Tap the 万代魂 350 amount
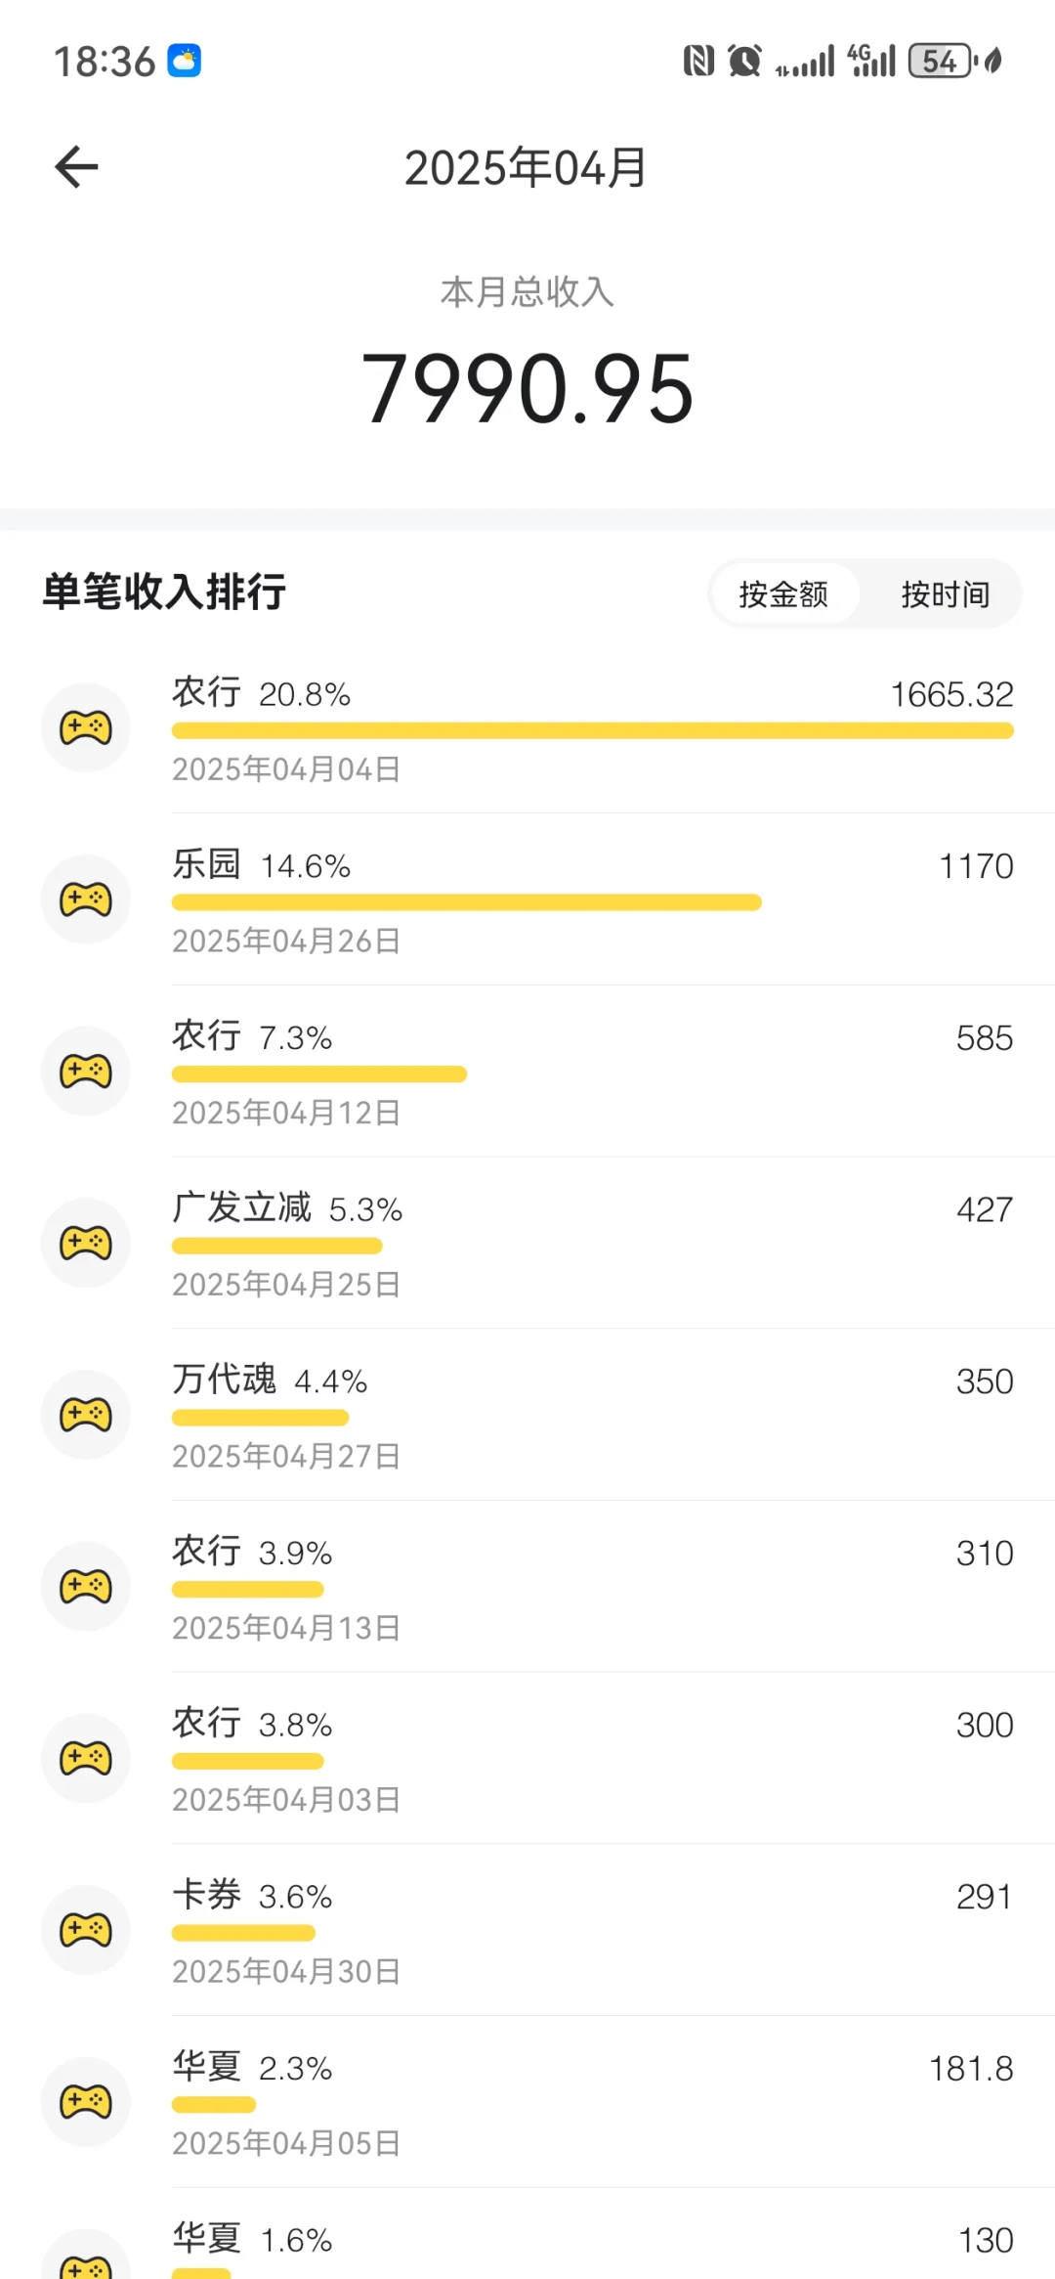Screen dimensions: 1055x2279 985,1381
